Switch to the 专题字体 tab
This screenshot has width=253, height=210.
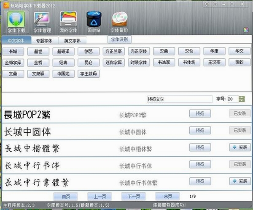[44, 41]
